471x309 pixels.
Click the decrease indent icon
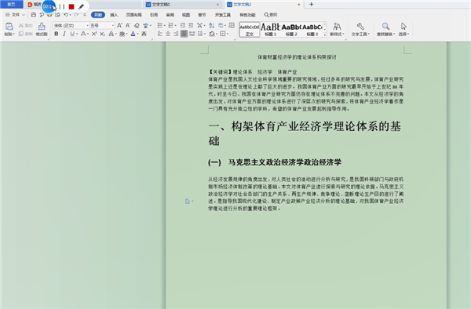[182, 26]
